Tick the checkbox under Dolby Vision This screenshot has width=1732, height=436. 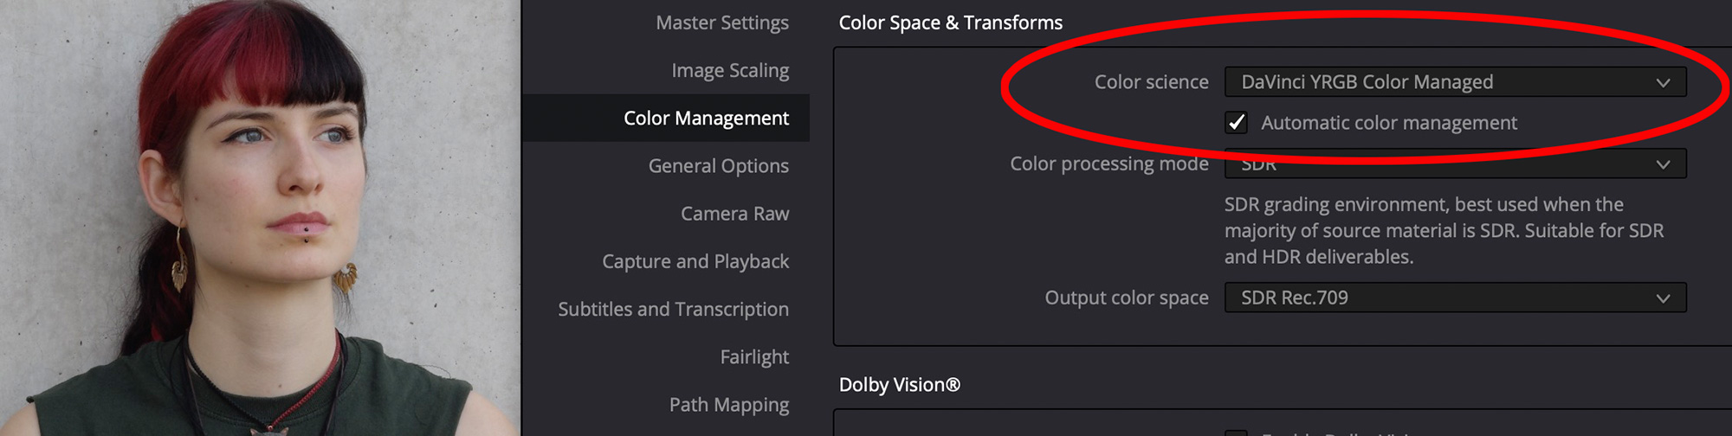click(1237, 433)
